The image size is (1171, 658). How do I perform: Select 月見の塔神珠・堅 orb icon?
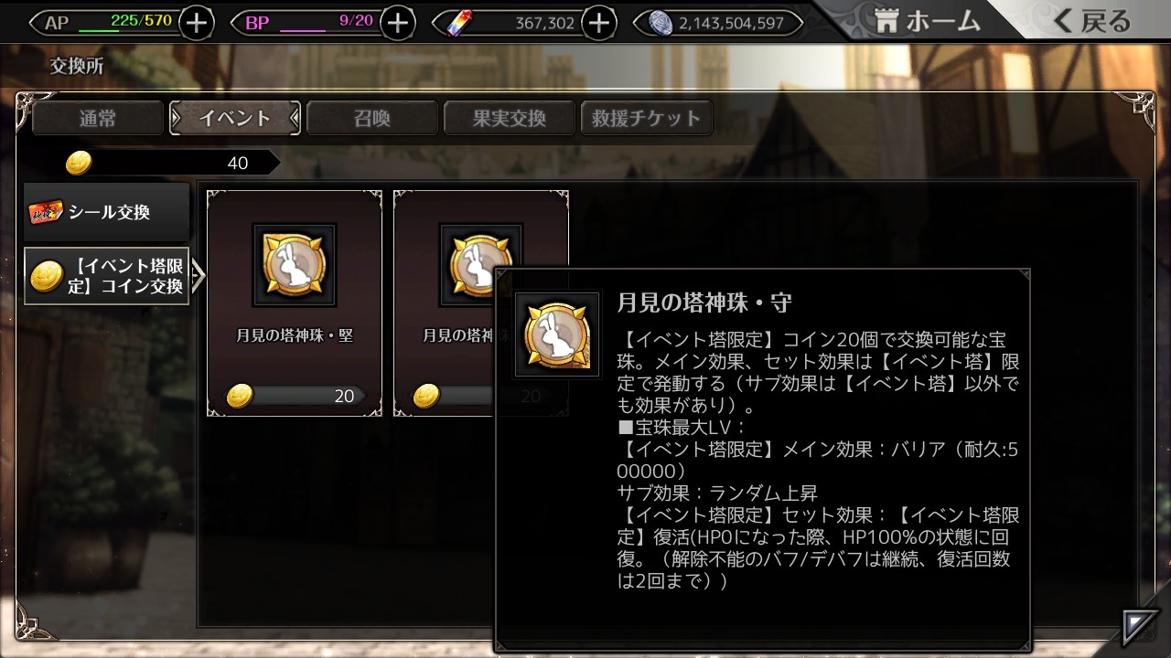pos(295,265)
